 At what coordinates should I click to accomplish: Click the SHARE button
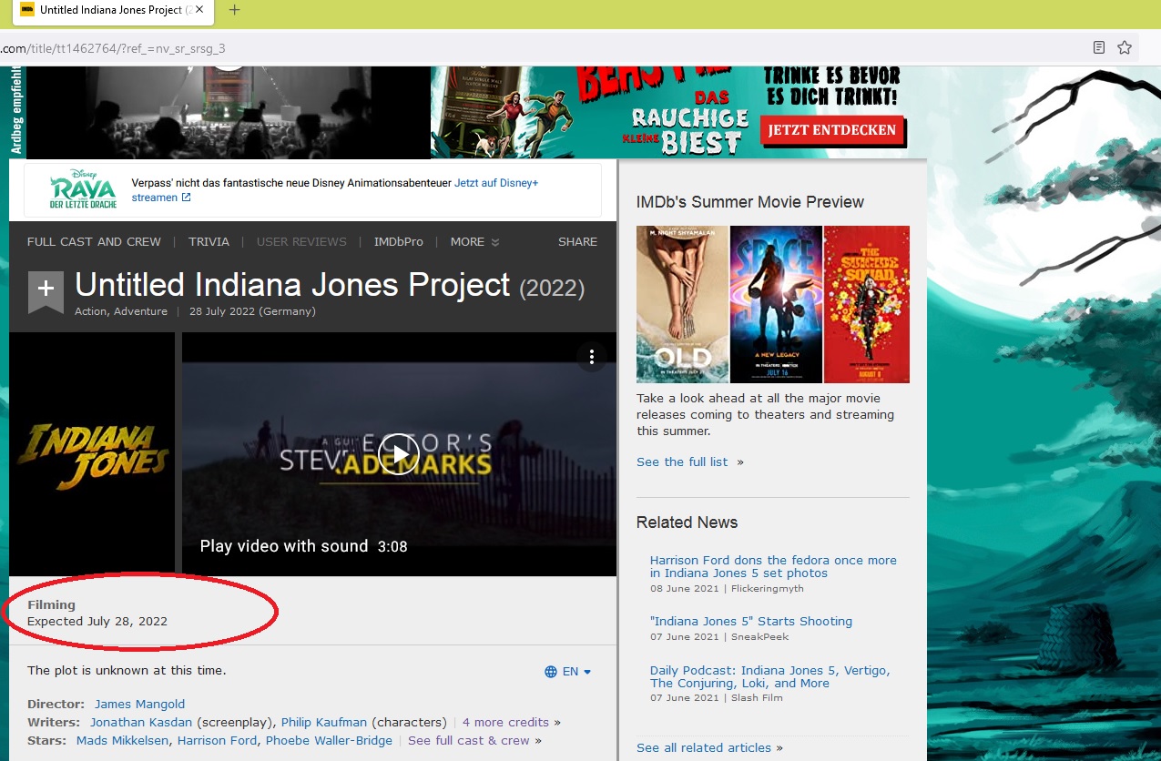pos(577,242)
